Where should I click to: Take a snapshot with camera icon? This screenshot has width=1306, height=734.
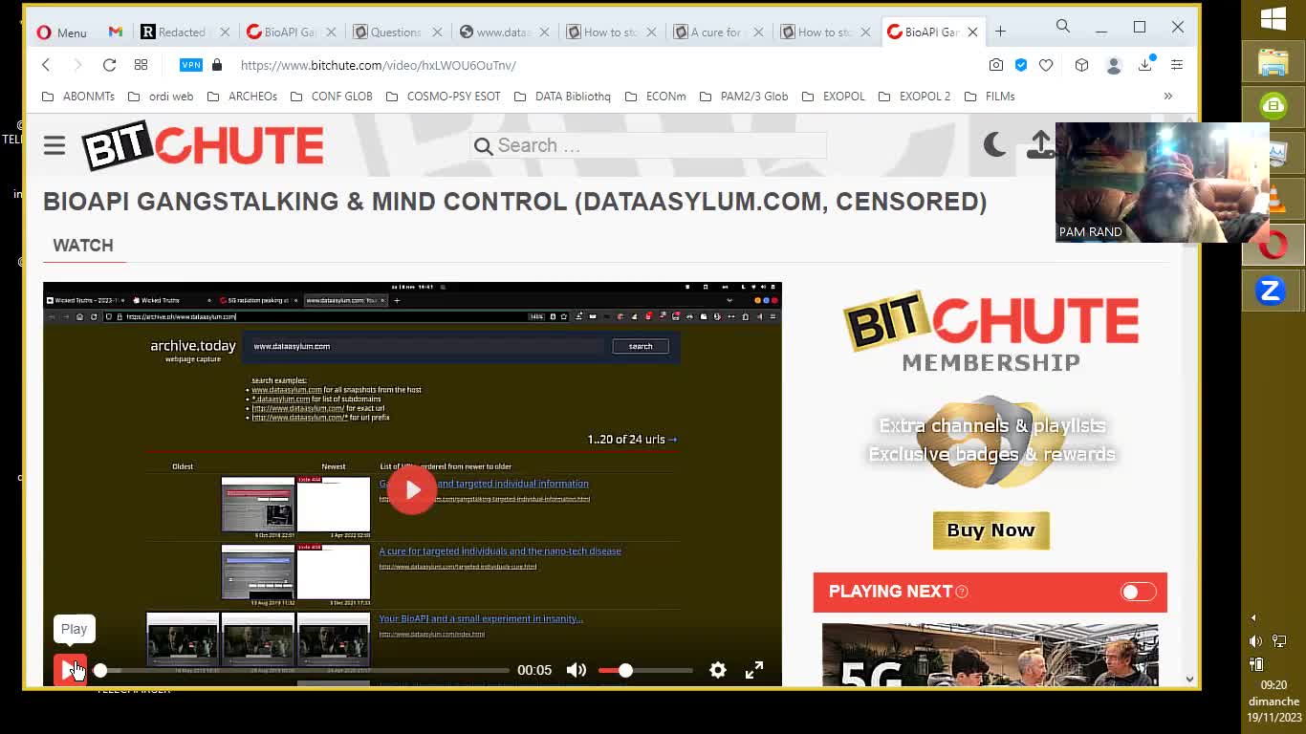tap(996, 65)
